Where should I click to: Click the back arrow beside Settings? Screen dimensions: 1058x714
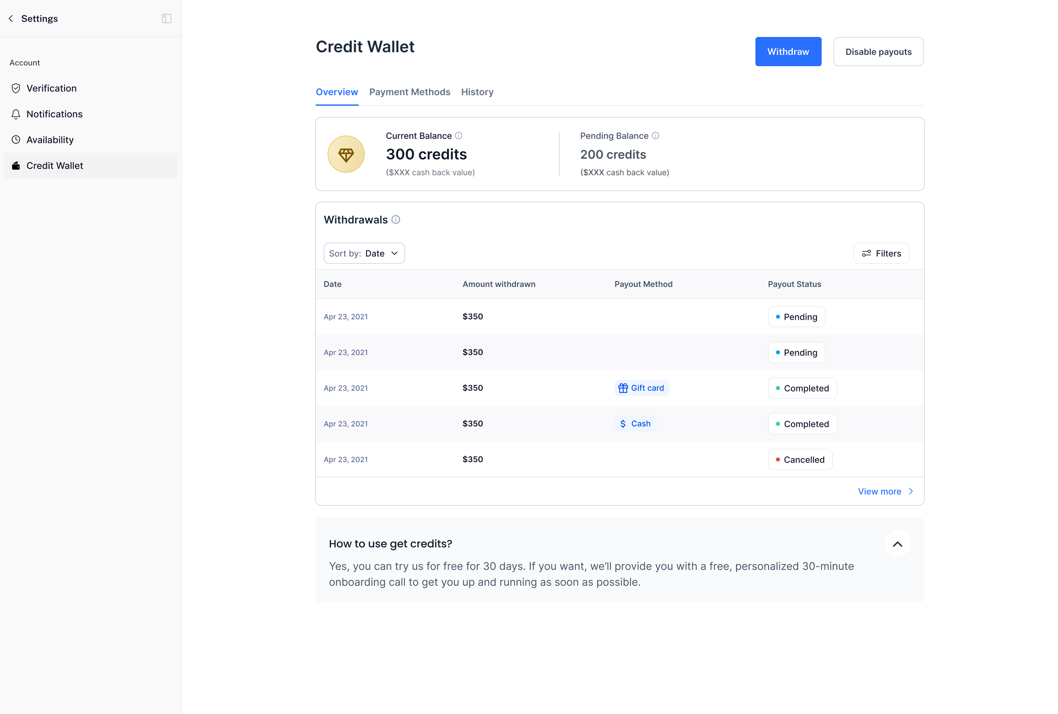[x=11, y=19]
